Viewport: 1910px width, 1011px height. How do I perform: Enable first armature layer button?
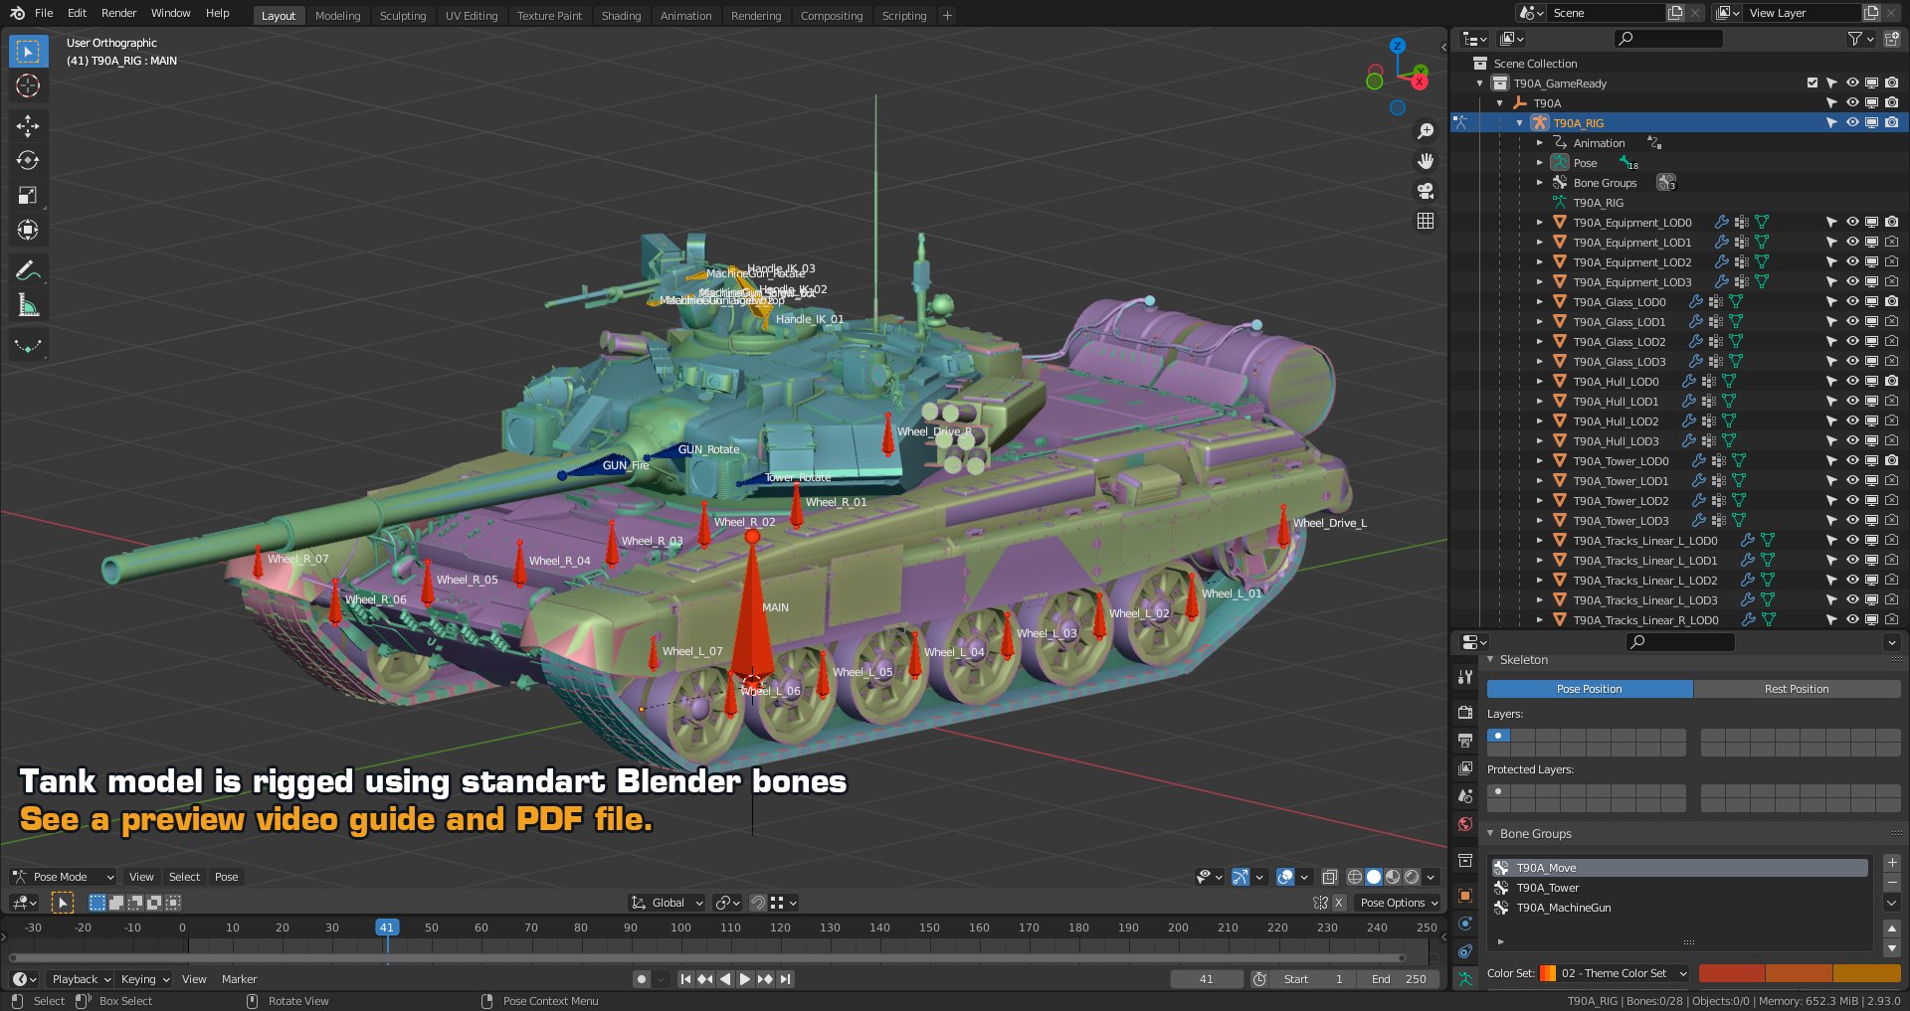coord(1498,736)
